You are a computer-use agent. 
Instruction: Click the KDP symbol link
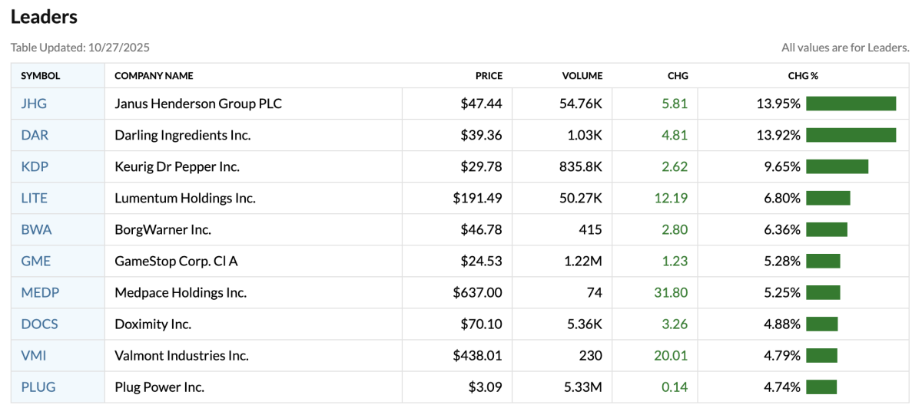coord(35,166)
